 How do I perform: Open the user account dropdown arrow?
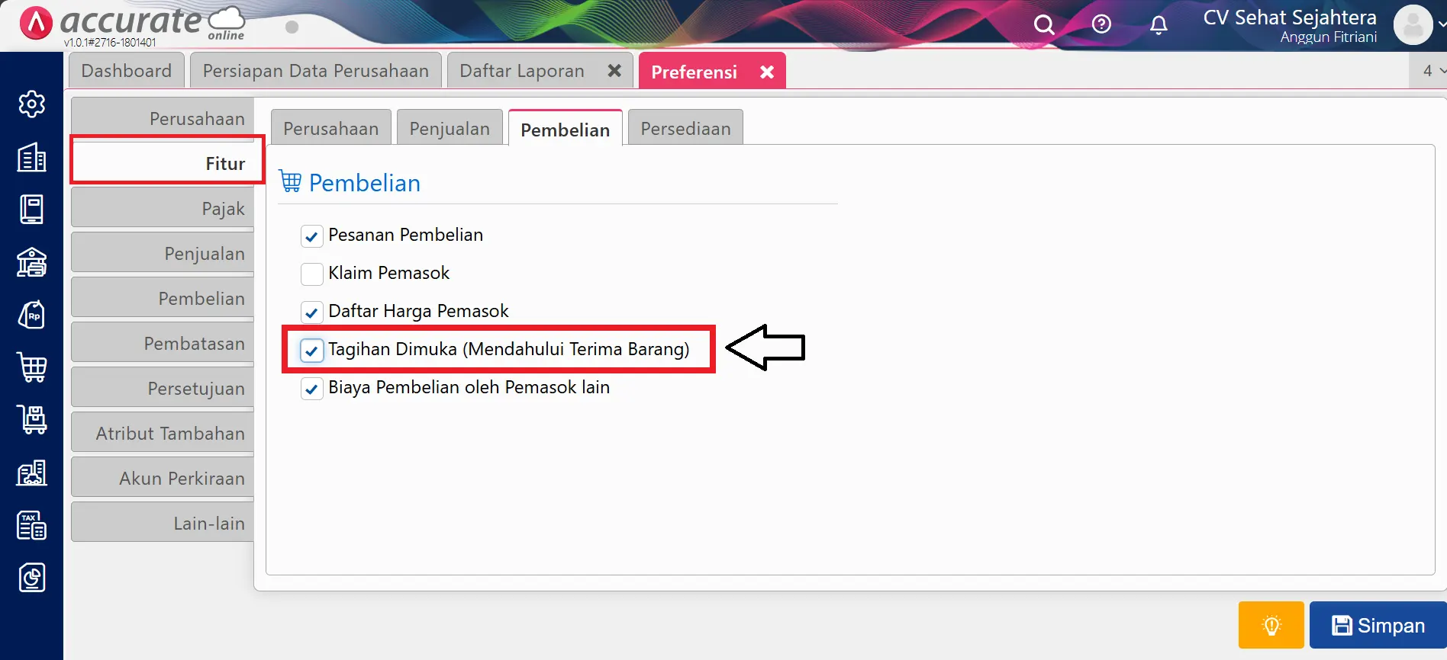click(1441, 24)
